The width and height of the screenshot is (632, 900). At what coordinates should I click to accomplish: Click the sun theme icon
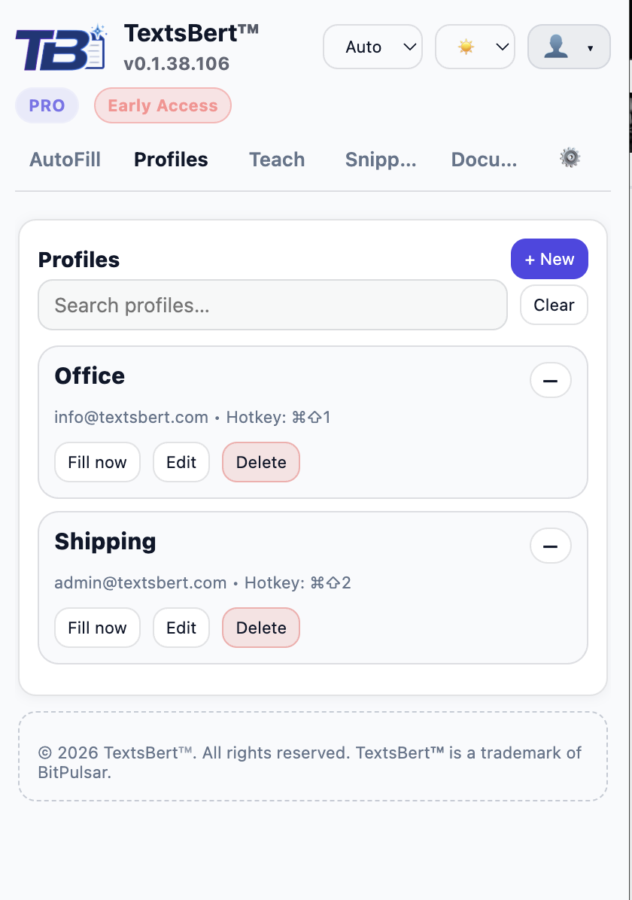click(x=465, y=47)
